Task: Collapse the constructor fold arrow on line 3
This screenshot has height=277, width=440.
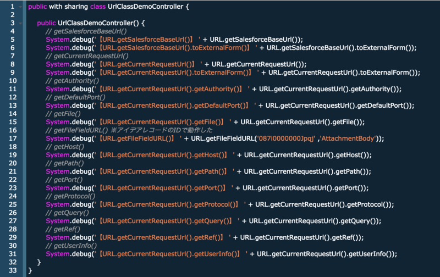Action: [x=20, y=23]
